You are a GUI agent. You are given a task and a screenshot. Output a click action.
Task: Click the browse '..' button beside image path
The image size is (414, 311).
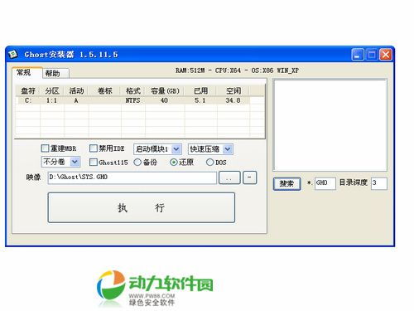point(229,177)
